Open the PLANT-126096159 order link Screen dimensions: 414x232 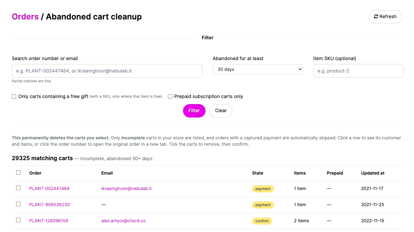pyautogui.click(x=49, y=221)
